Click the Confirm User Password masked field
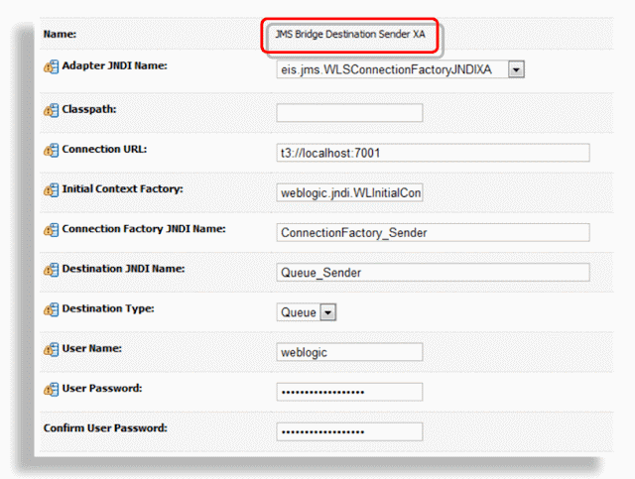This screenshot has height=479, width=635. pyautogui.click(x=349, y=431)
